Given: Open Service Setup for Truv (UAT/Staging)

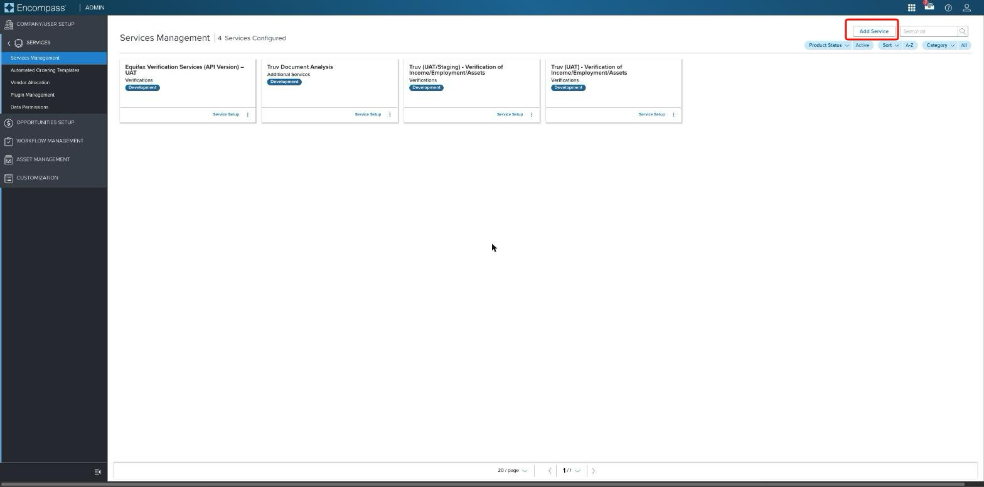Looking at the screenshot, I should (510, 115).
